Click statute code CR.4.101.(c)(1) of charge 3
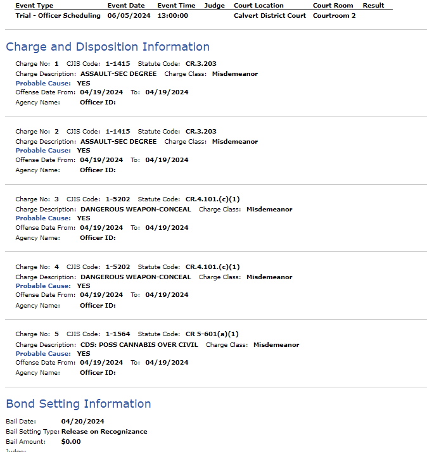The width and height of the screenshot is (427, 452). [213, 199]
